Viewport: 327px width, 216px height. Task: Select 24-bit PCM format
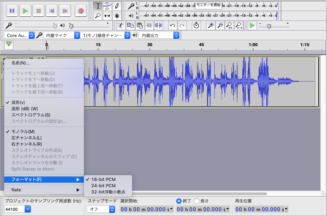pos(108,186)
